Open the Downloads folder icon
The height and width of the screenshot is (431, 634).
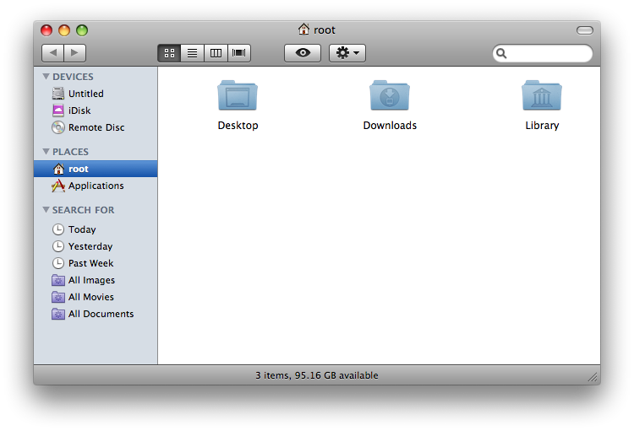(390, 96)
